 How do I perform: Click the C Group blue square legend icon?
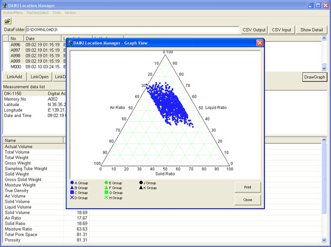click(x=72, y=193)
